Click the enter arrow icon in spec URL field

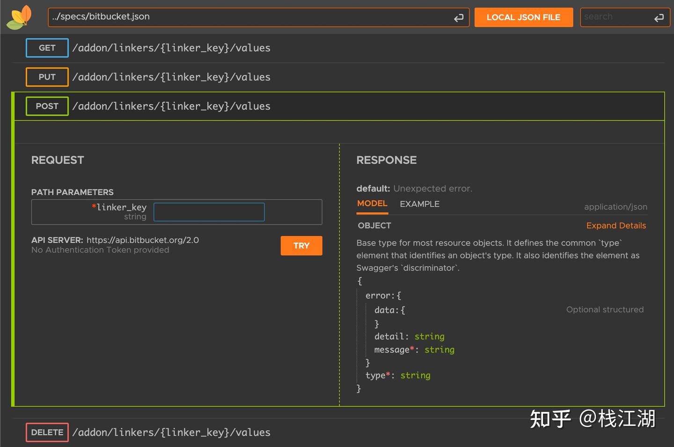click(x=459, y=18)
